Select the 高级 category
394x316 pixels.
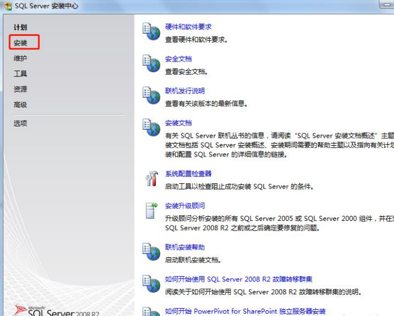pyautogui.click(x=20, y=104)
